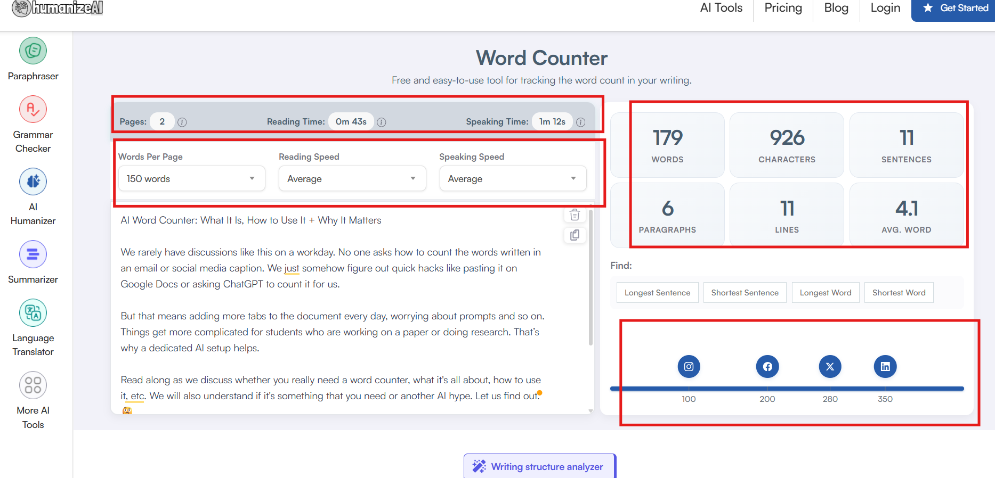Viewport: 995px width, 478px height.
Task: Open the Paraphraser tool icon
Action: (33, 51)
